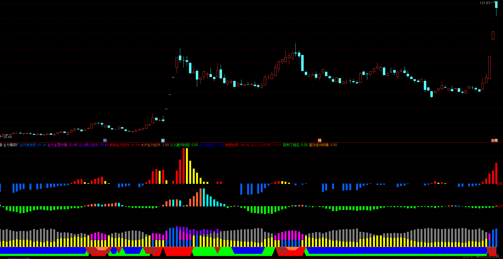Toggle the round icon beside 主力筹码F
This screenshot has width=503, height=259.
(1, 145)
